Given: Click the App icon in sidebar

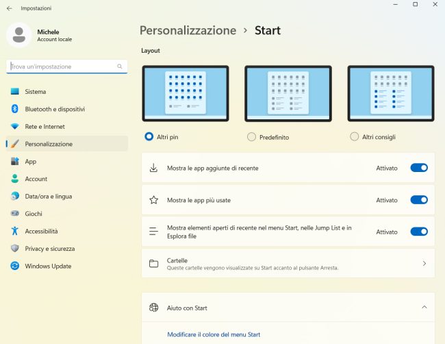Looking at the screenshot, I should [15, 161].
